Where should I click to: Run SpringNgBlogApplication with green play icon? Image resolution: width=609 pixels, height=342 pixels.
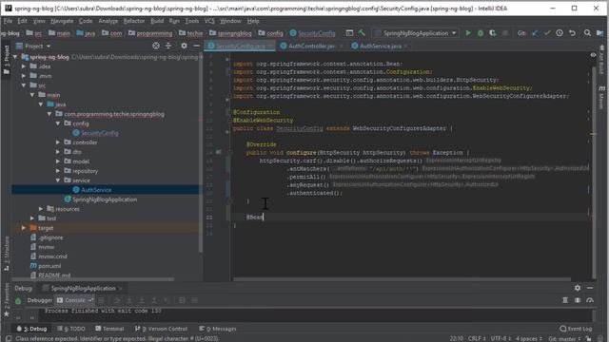[x=468, y=33]
